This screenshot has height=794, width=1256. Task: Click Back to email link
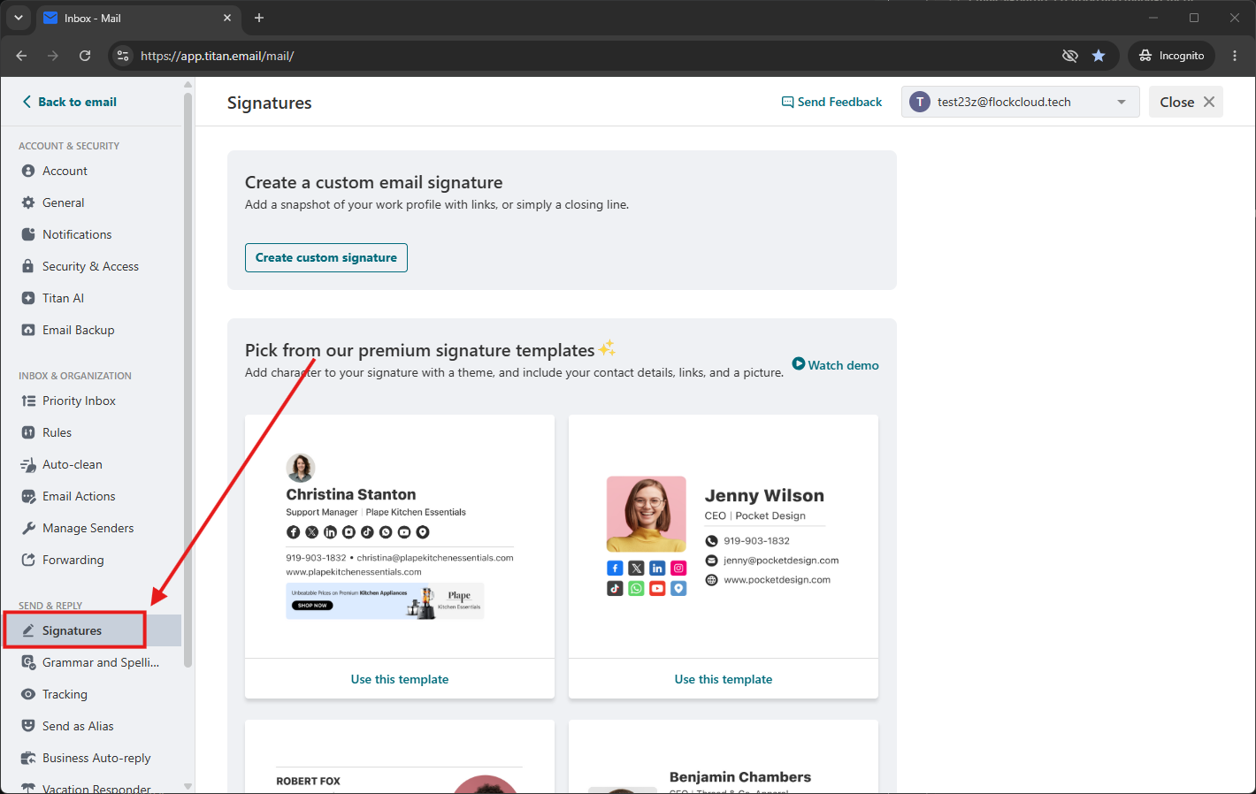[69, 102]
